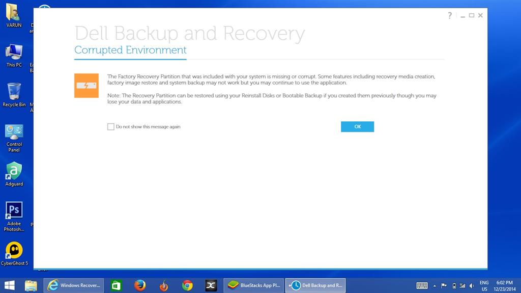Click the orange corrupted drive icon

[x=86, y=86]
